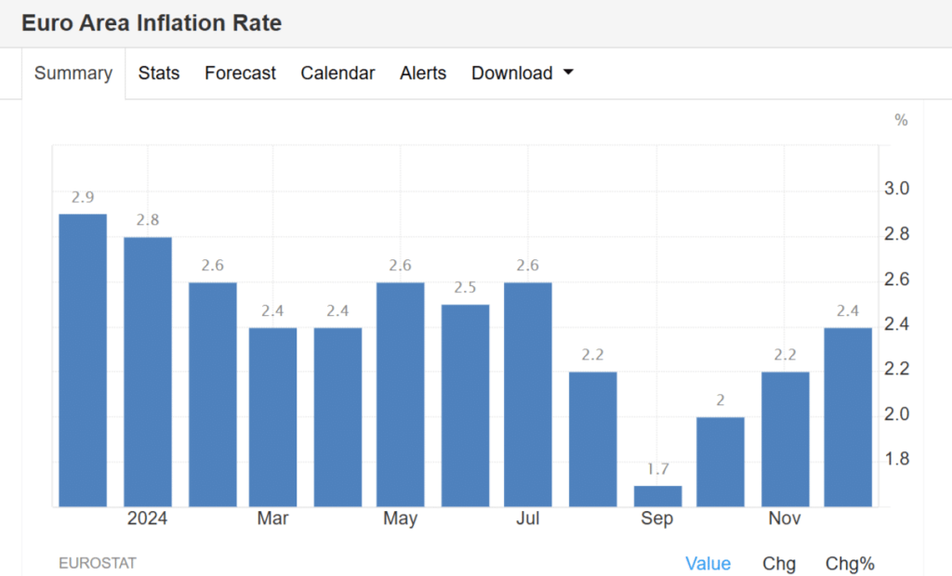The width and height of the screenshot is (952, 576).
Task: Click the lowest bar valued 1.7
Action: (657, 496)
